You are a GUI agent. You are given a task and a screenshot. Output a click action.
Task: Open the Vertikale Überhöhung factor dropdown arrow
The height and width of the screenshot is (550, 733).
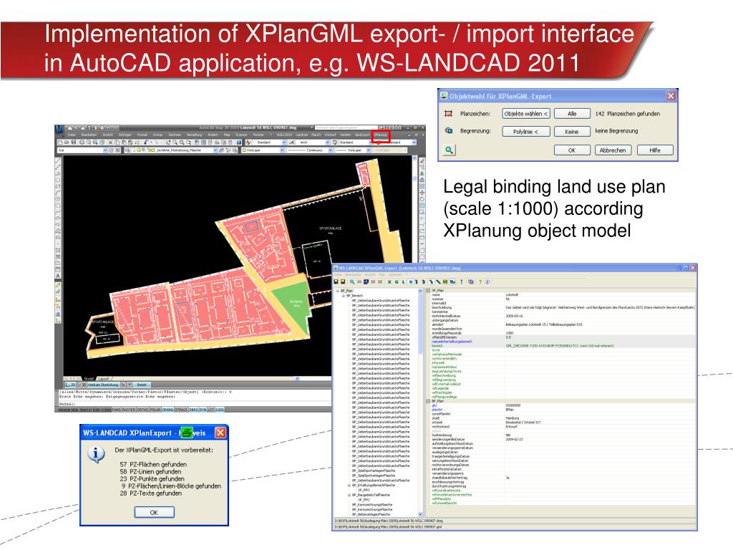pyautogui.click(x=130, y=385)
